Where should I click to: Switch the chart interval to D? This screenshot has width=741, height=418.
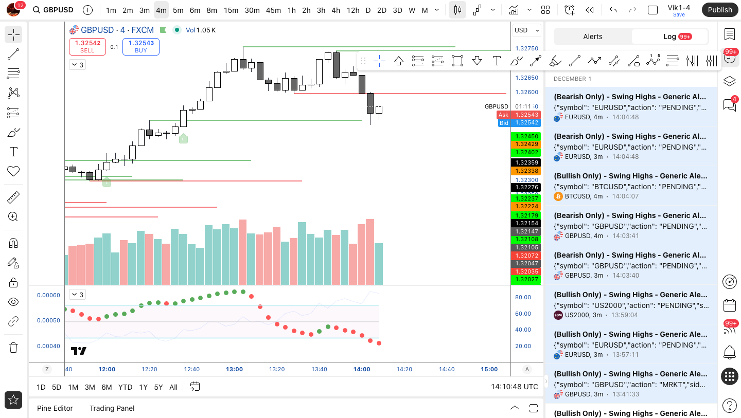click(368, 10)
